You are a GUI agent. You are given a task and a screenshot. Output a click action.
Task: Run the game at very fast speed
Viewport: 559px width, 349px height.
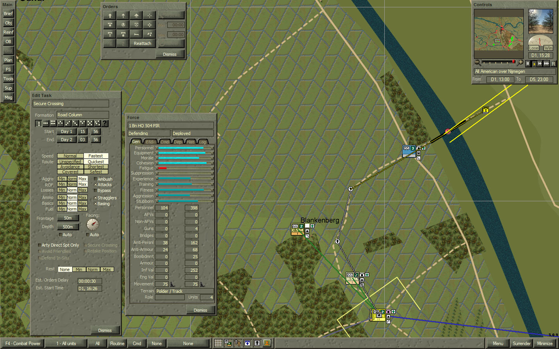coord(547,64)
